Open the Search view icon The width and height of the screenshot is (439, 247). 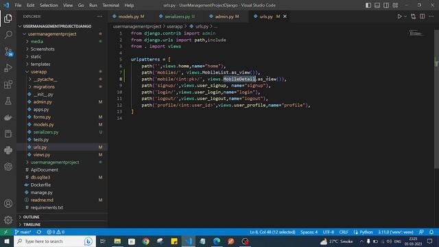tap(8, 35)
